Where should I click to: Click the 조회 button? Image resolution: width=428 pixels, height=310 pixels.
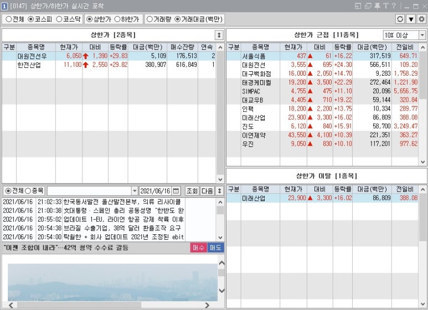tap(192, 191)
